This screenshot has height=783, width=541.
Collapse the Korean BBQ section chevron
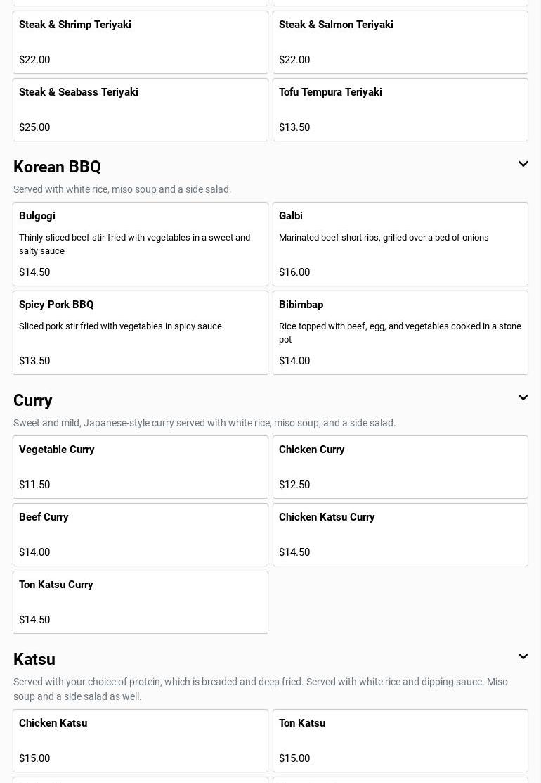[x=523, y=165]
